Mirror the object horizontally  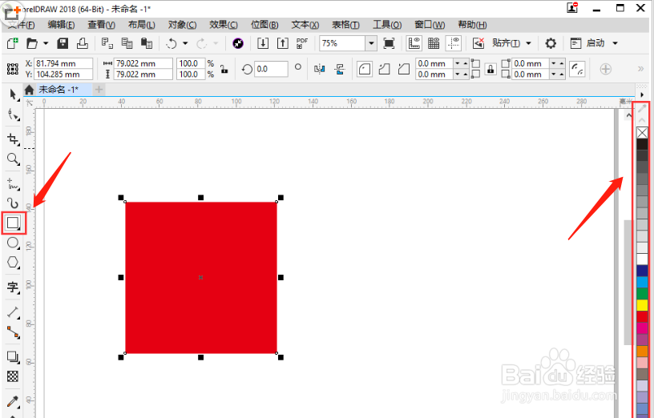tap(320, 69)
